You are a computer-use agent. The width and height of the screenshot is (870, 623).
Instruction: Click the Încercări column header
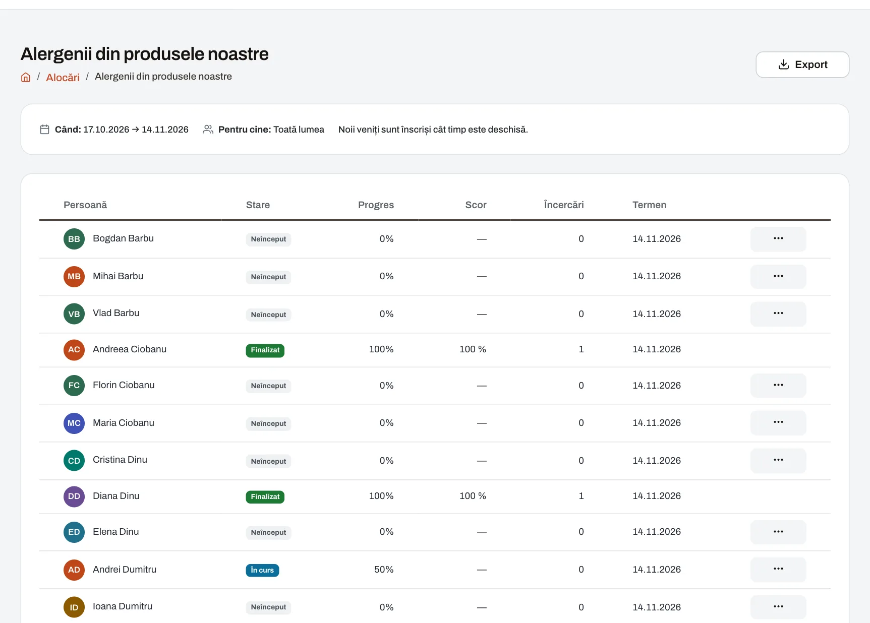click(x=564, y=205)
